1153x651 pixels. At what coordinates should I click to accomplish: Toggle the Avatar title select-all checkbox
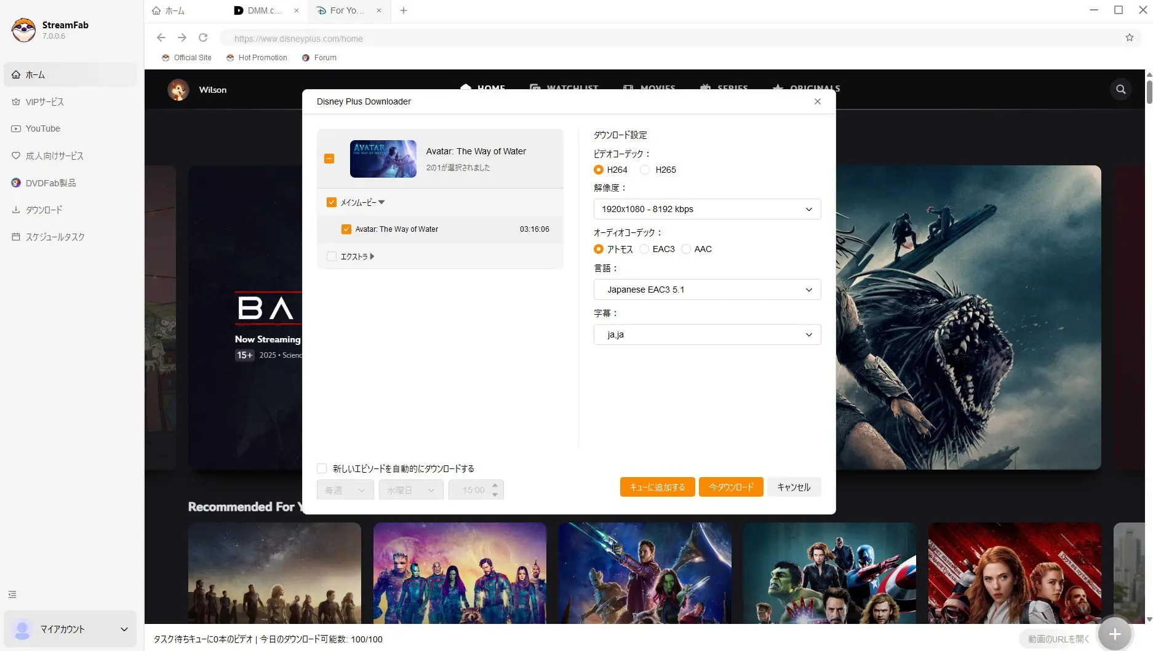click(329, 159)
